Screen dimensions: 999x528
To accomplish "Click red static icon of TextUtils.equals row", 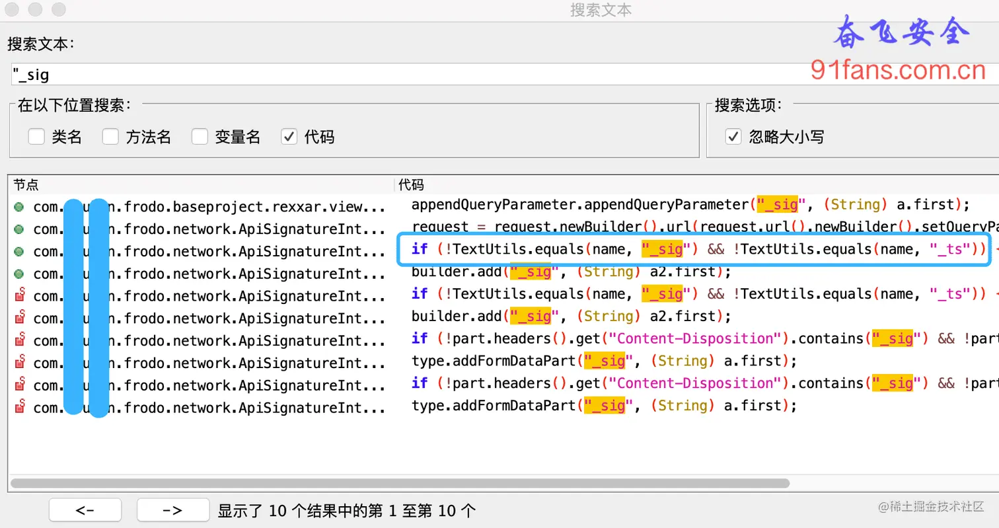I will [x=20, y=295].
